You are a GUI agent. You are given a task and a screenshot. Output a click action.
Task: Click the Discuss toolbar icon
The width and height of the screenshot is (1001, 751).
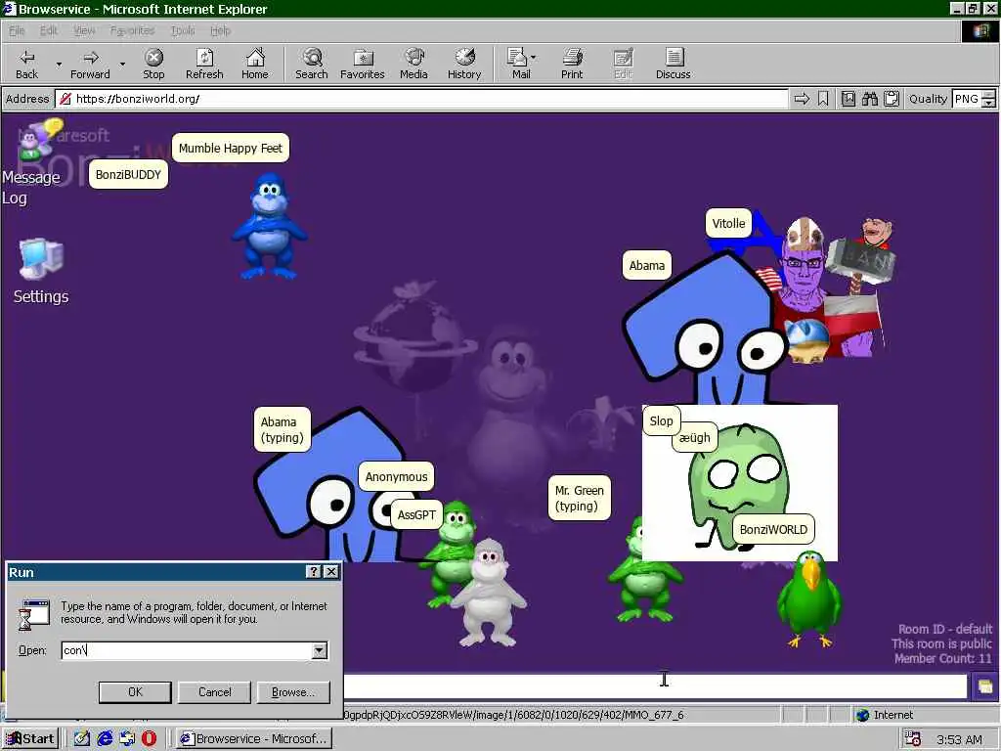673,64
